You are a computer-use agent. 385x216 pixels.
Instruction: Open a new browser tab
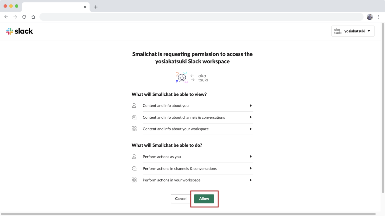95,7
